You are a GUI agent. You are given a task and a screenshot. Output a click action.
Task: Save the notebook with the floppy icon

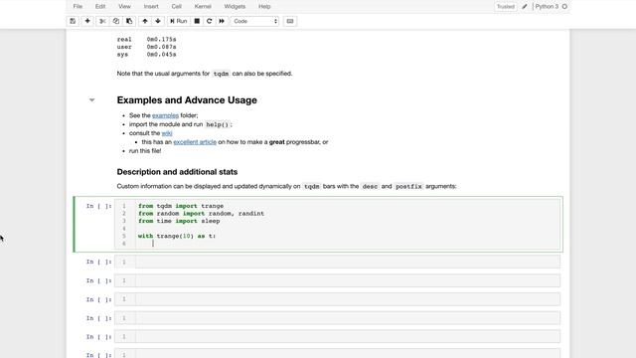(x=73, y=21)
